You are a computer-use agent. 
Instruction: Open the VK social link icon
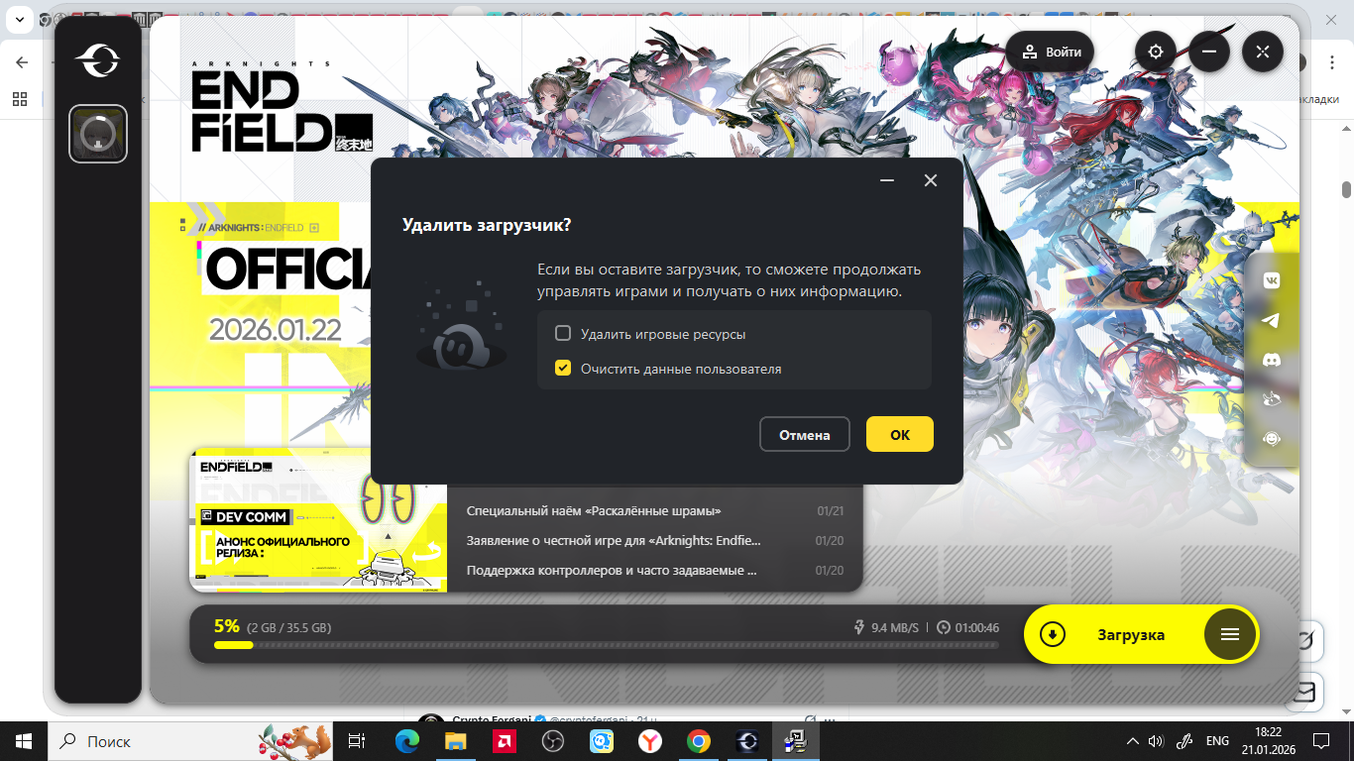click(x=1271, y=281)
